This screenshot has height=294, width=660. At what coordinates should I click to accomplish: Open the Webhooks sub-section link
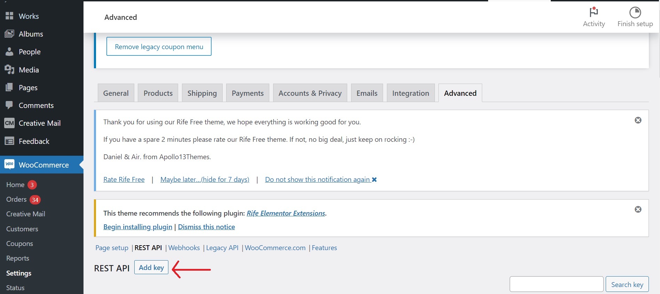tap(184, 248)
